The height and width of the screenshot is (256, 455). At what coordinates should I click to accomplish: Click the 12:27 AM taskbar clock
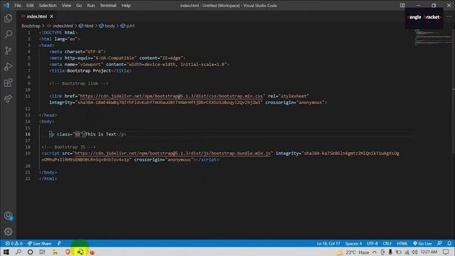[429, 252]
